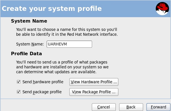The height and width of the screenshot is (111, 171).
Task: Go Back to the previous step
Action: (x=131, y=107)
